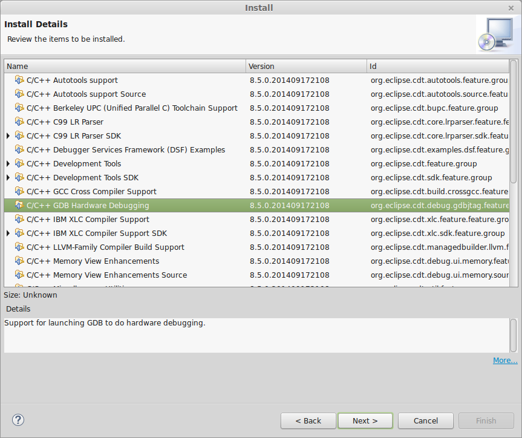Viewport: 522px width, 438px height.
Task: Cancel the installation dialog
Action: click(426, 420)
